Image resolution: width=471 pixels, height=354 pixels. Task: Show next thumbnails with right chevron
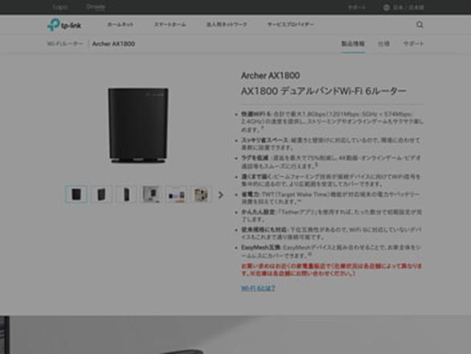[220, 195]
